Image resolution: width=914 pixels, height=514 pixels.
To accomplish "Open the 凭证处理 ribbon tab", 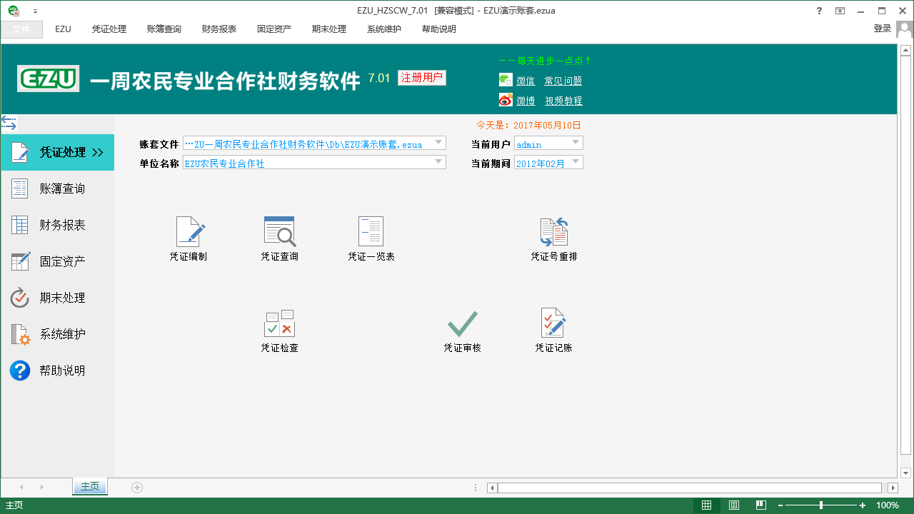I will coord(109,29).
